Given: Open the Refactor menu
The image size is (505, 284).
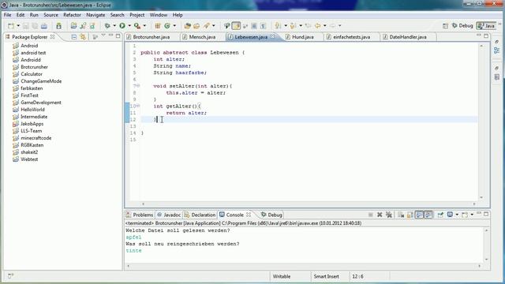Looking at the screenshot, I should 72,15.
